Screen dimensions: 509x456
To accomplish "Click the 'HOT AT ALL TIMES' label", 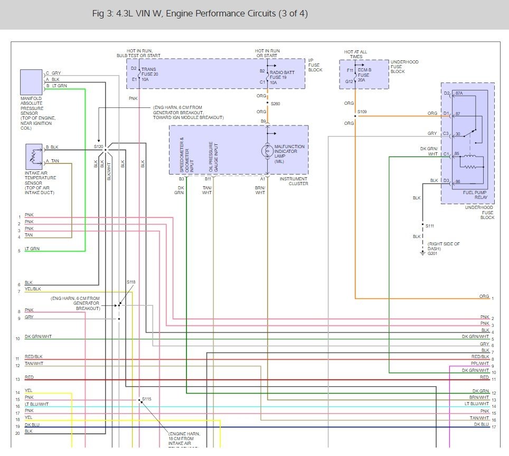I will click(x=355, y=54).
